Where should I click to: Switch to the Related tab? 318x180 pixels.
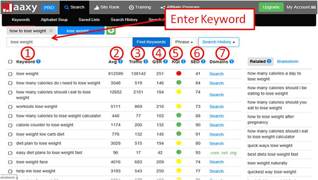261,62
